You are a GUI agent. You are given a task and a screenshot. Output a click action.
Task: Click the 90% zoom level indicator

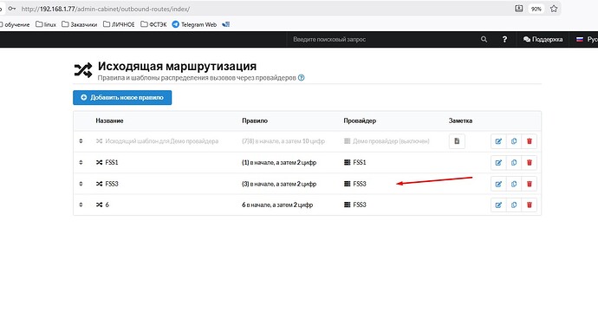pos(536,9)
